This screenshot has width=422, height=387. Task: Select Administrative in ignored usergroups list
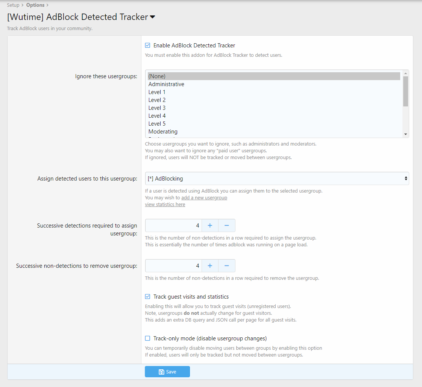tap(166, 84)
